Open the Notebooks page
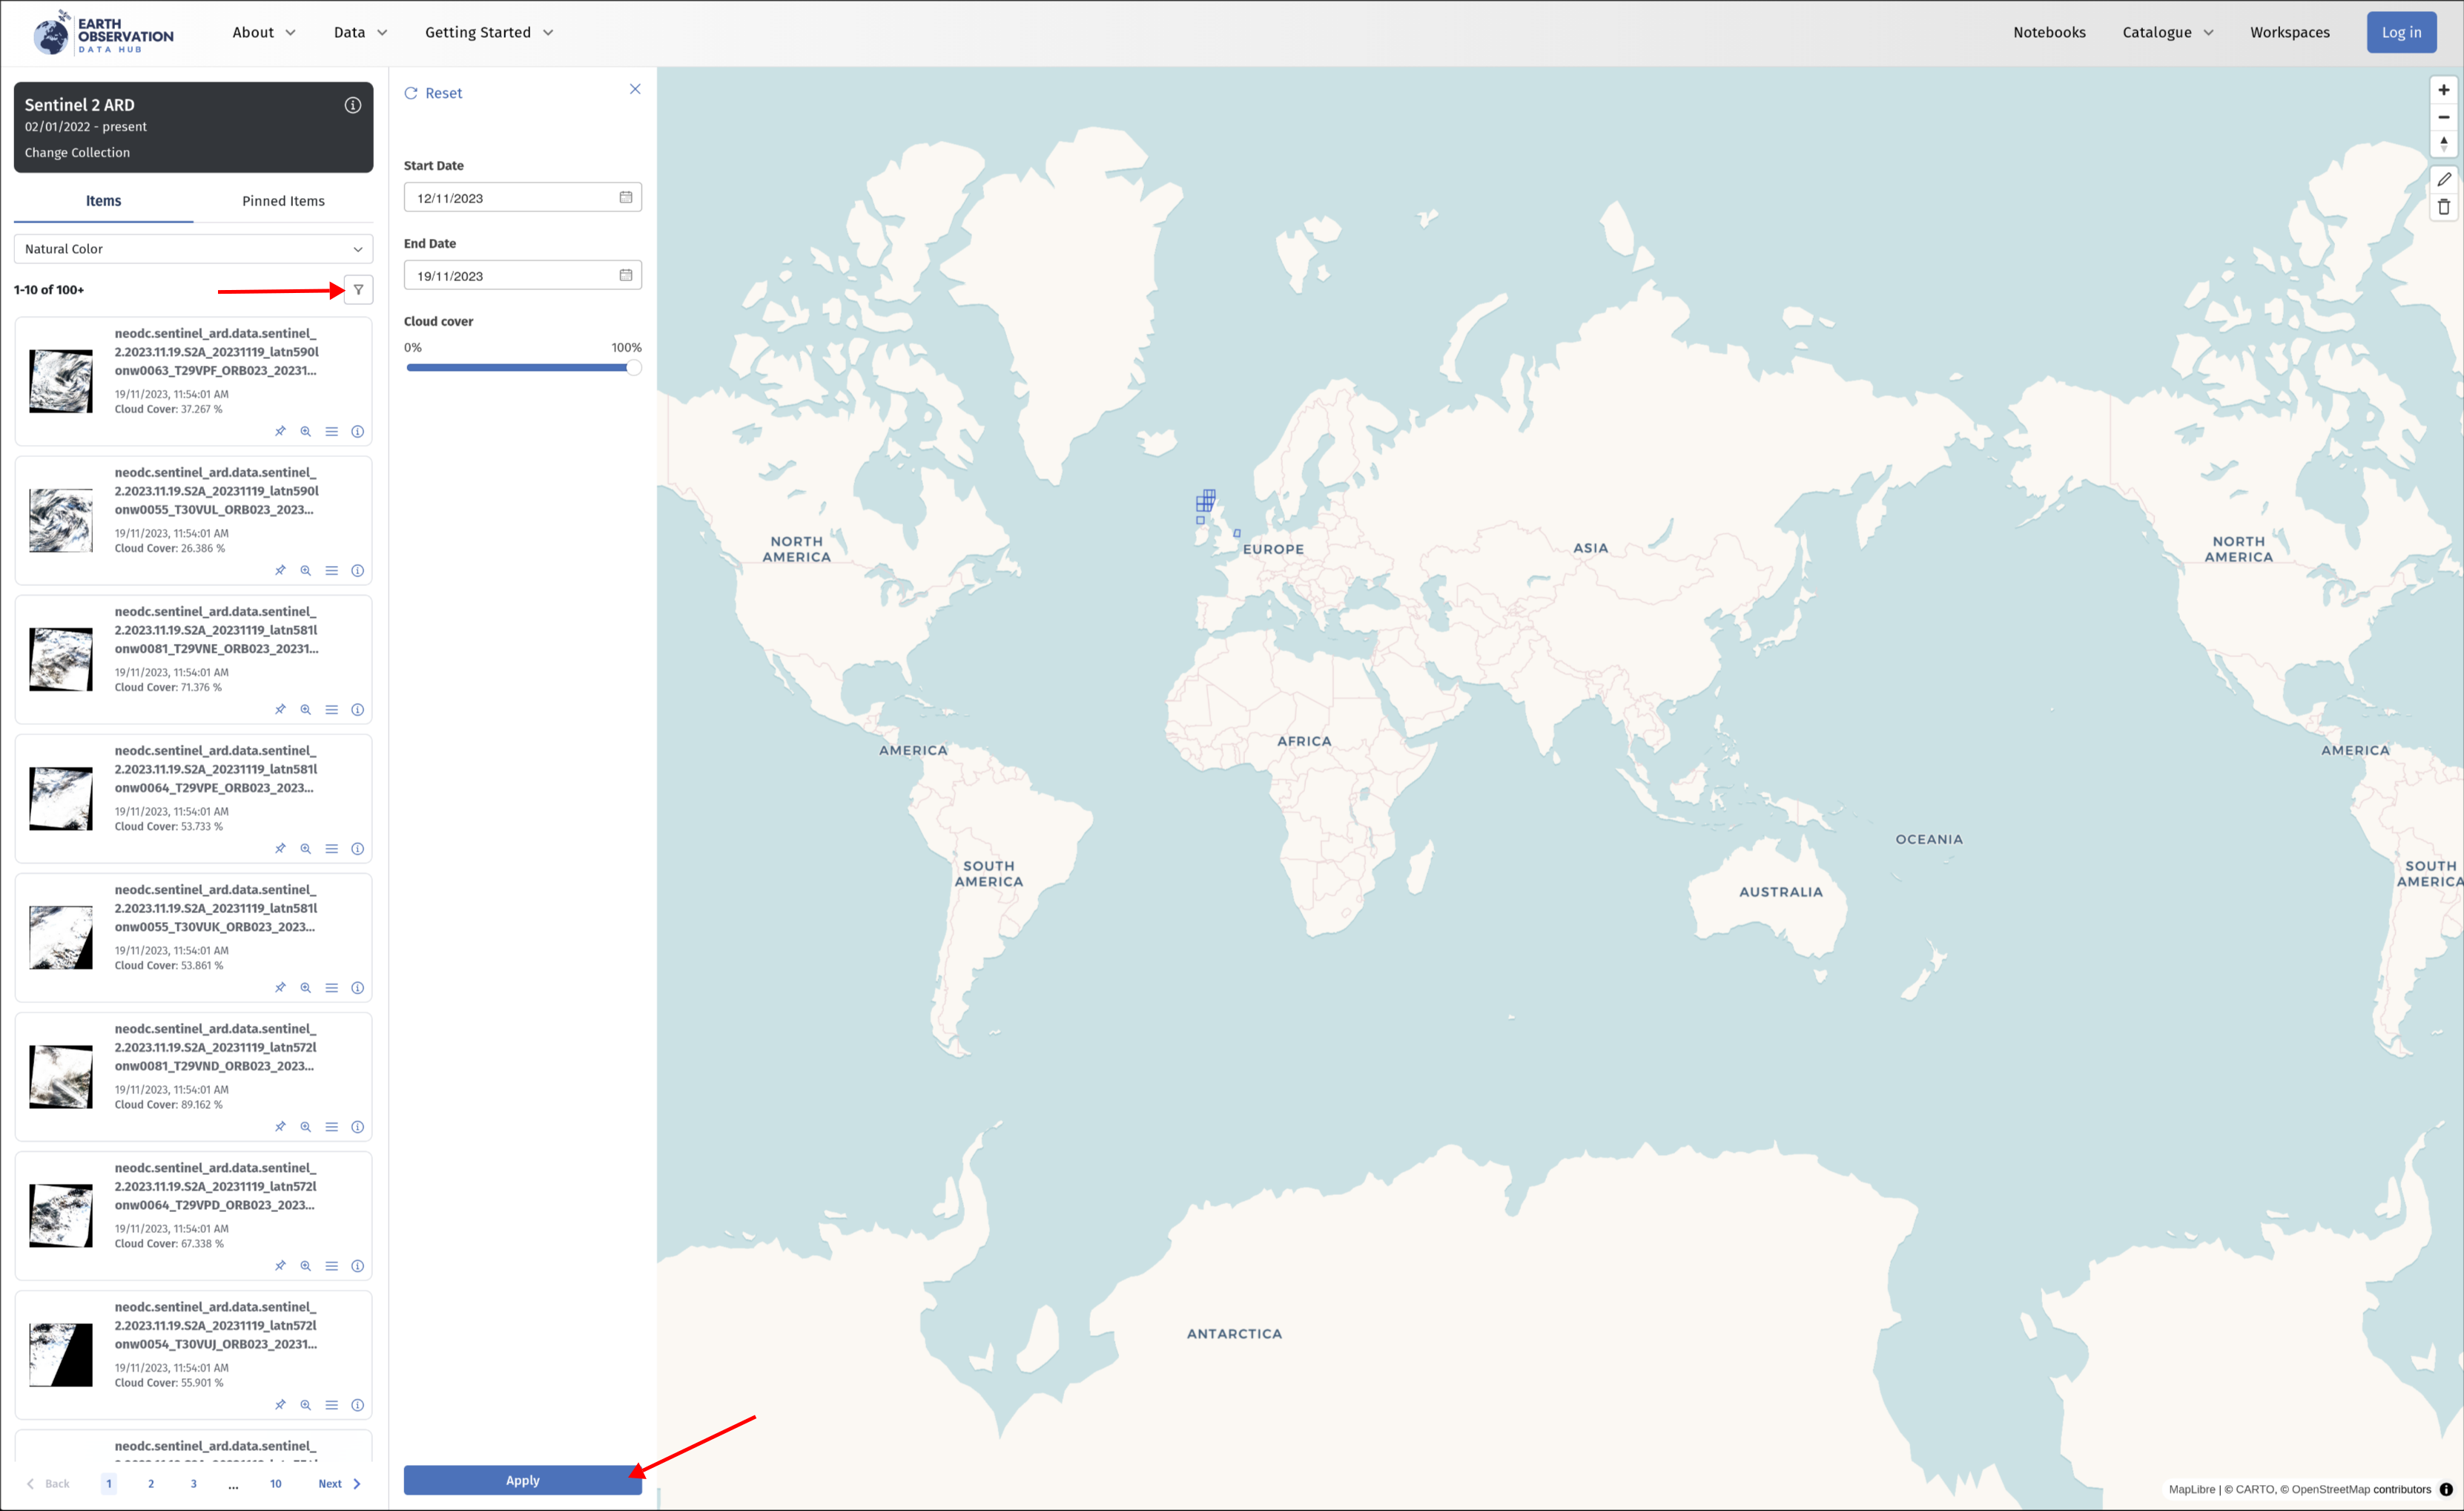This screenshot has height=1511, width=2464. pyautogui.click(x=2049, y=32)
